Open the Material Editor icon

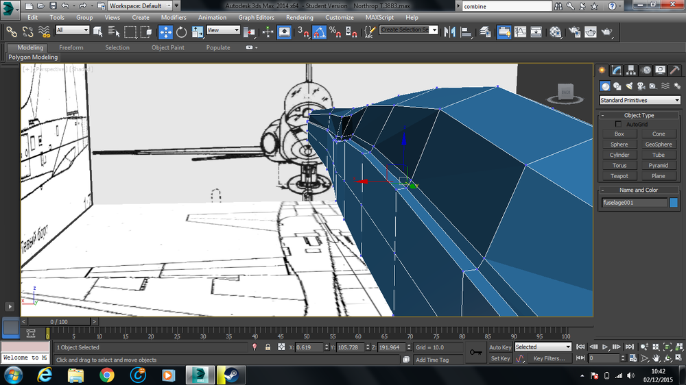point(556,32)
